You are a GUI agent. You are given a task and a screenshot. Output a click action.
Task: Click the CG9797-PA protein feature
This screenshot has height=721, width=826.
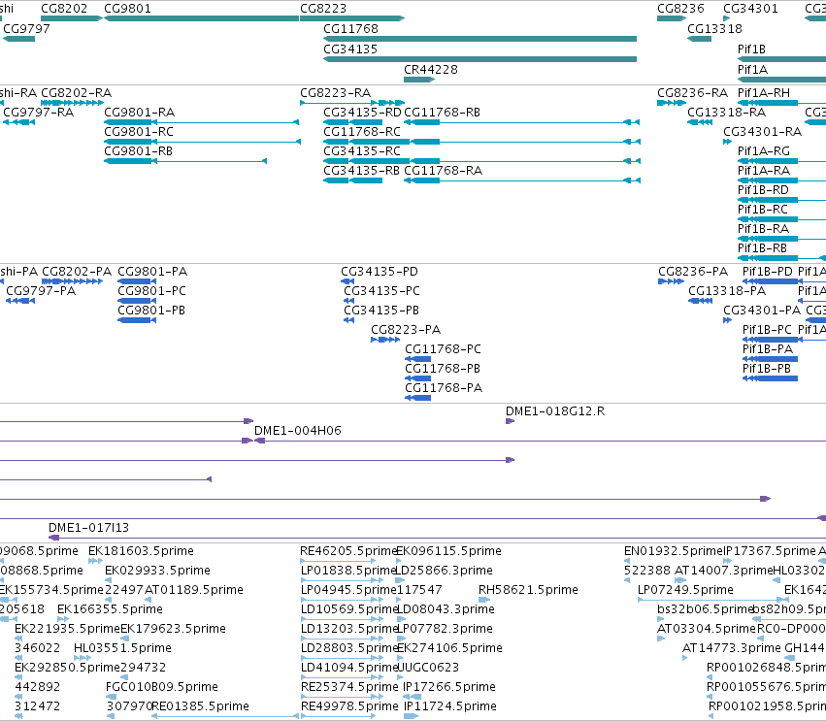pos(20,301)
